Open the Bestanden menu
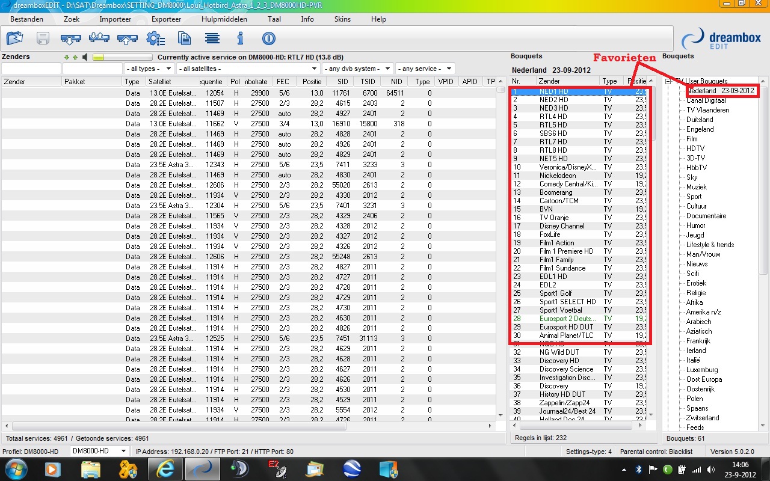 [x=27, y=19]
